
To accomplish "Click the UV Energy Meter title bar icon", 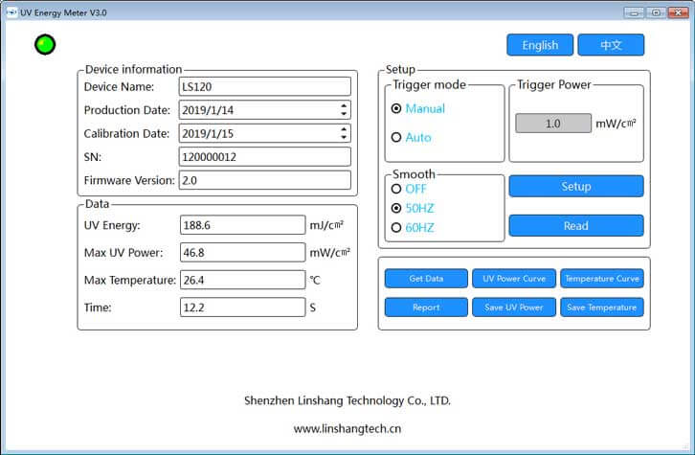I will click(11, 12).
